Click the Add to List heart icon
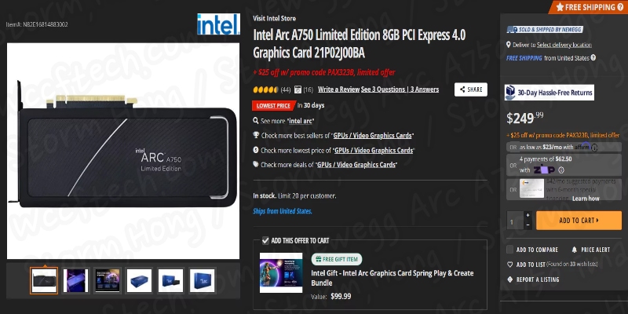This screenshot has width=628, height=314. tap(509, 265)
